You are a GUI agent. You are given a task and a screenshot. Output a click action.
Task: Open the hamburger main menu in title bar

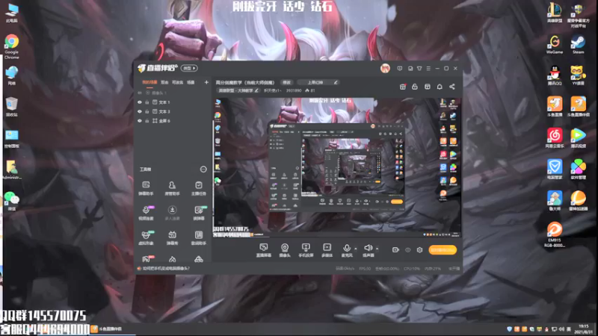(428, 69)
